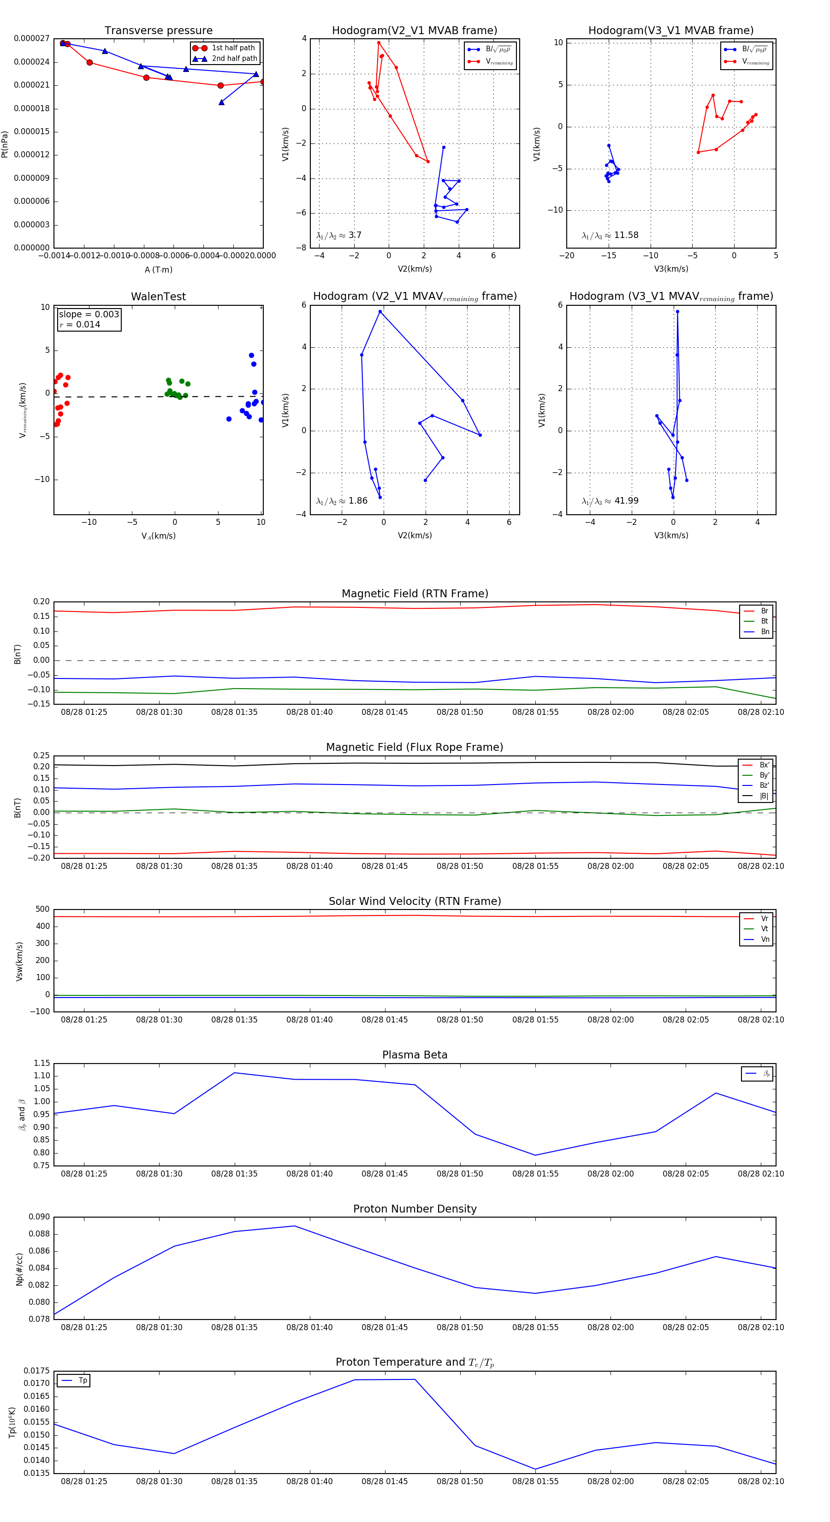The image size is (830, 1522).
Task: Select the "Vr" legend entry
Action: [x=756, y=919]
